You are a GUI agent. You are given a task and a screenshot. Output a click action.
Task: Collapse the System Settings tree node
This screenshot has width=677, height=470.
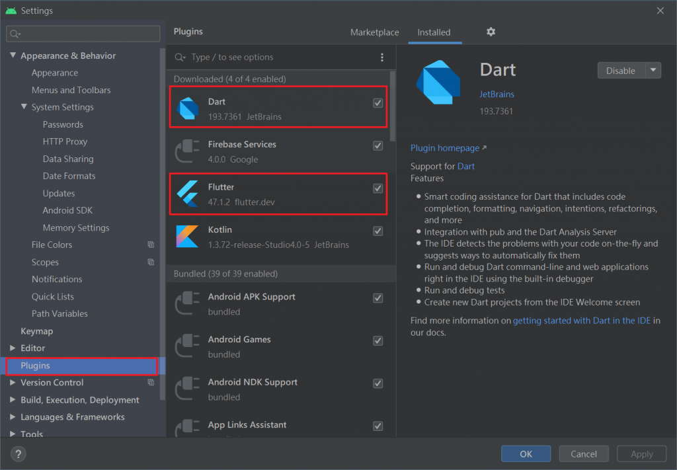(x=24, y=106)
